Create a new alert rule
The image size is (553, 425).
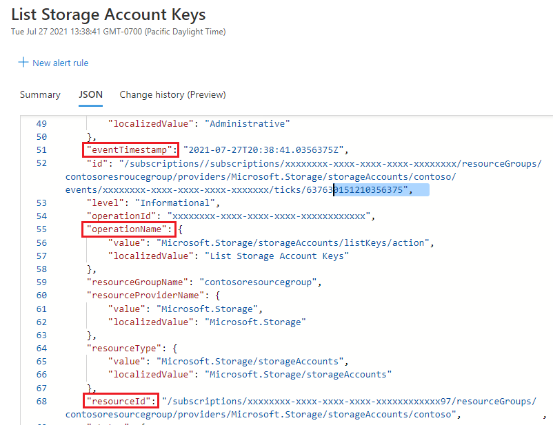(59, 63)
